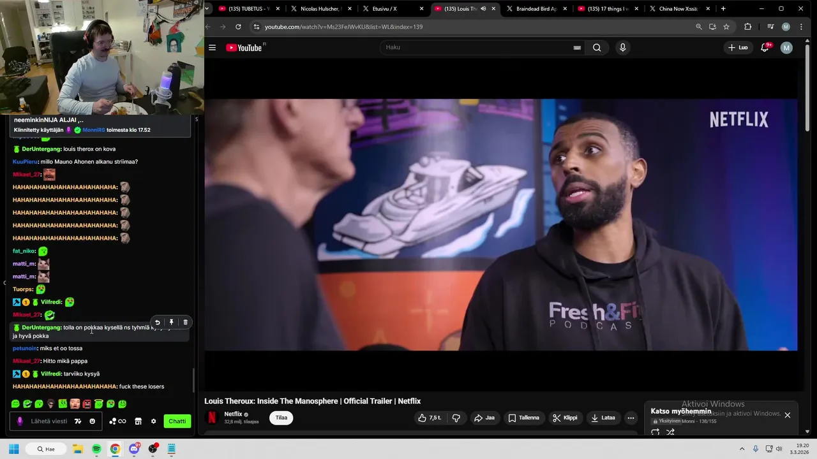
Task: Click the YouTube search magnifier button
Action: [597, 47]
